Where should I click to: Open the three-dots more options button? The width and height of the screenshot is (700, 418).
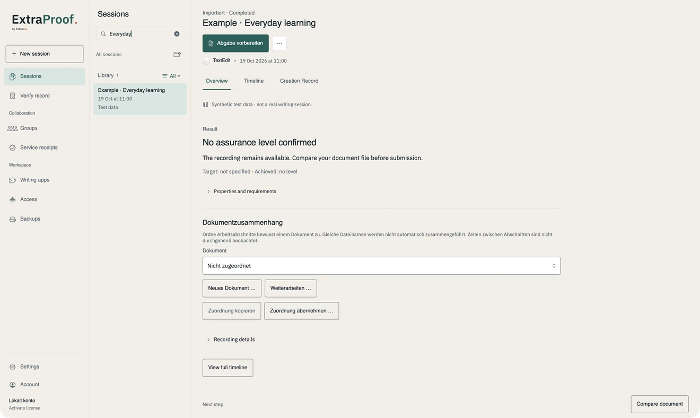279,43
